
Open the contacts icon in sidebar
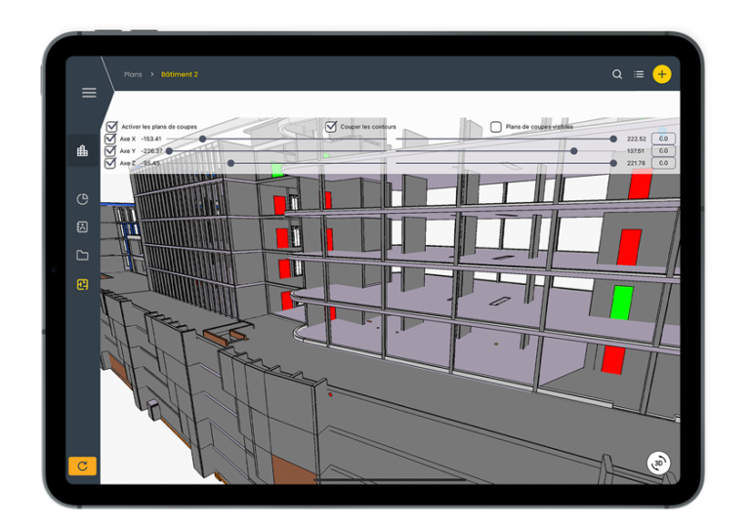82,227
